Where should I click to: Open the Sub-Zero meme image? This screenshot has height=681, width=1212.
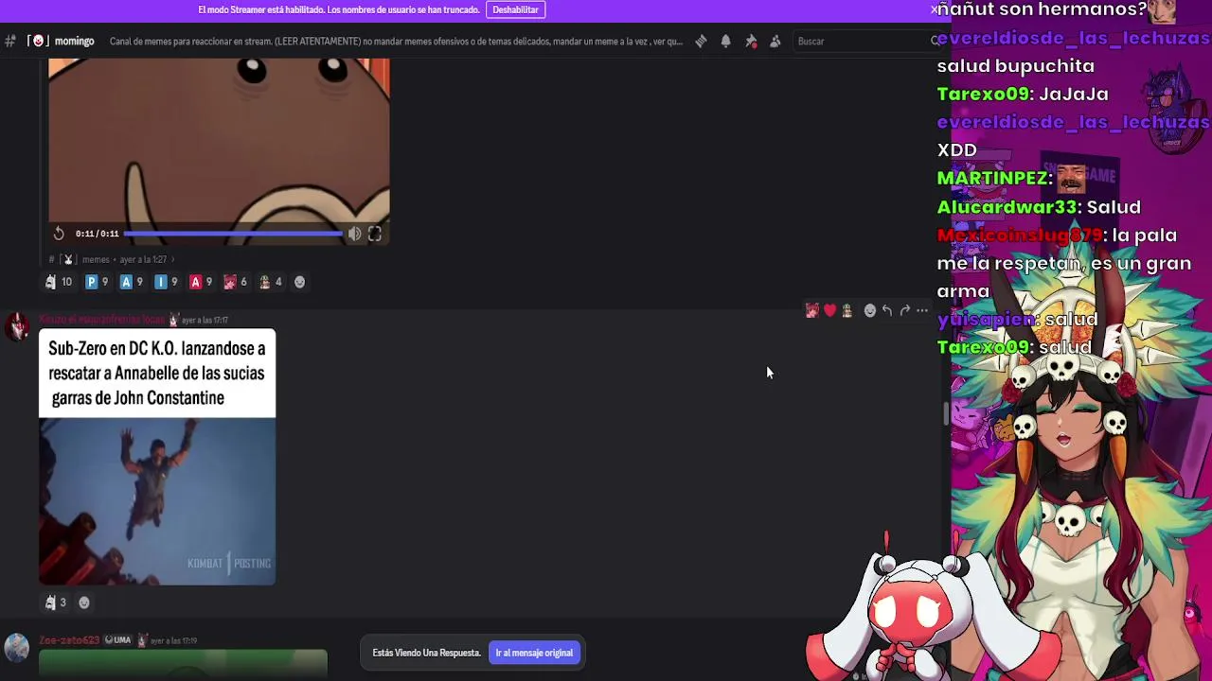click(x=157, y=457)
